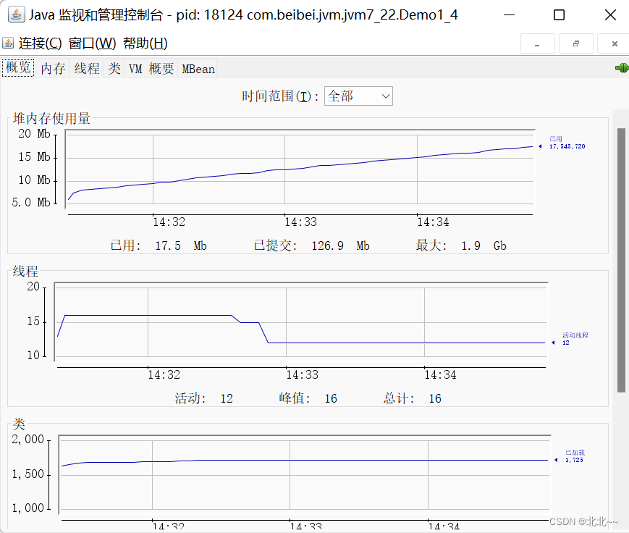Switch to the 内存 memory tab
Screen dimensions: 629x533
(x=53, y=69)
